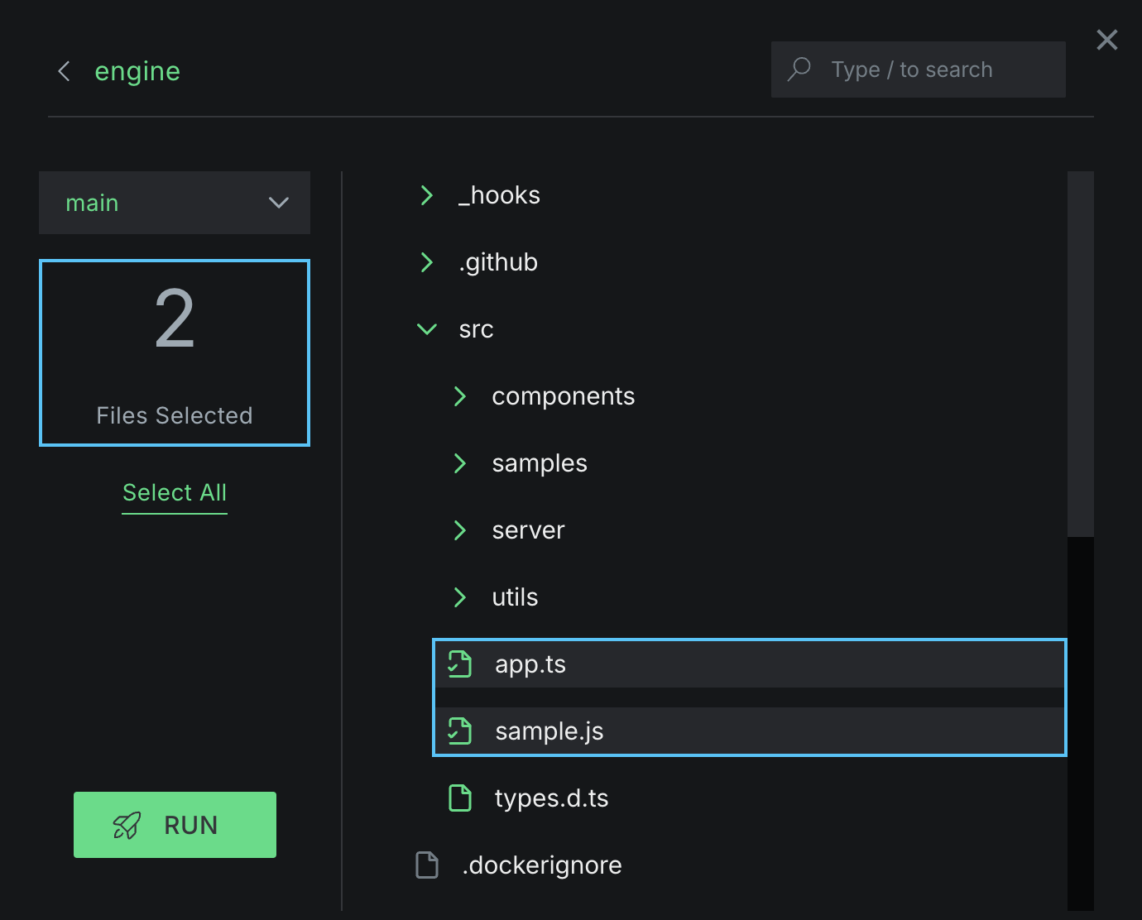Focus the 'Type / to search' field
The image size is (1142, 920).
pyautogui.click(x=919, y=69)
